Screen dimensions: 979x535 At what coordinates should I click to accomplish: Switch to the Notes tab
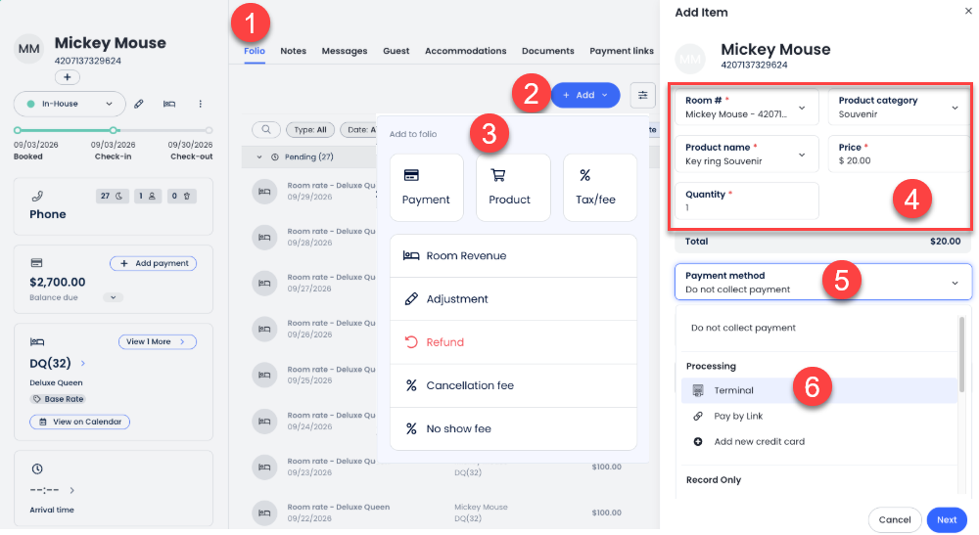[x=293, y=51]
